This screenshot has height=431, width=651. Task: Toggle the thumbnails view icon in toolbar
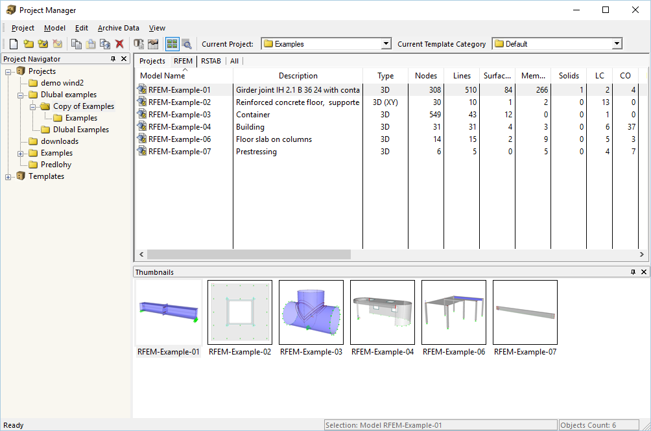[171, 43]
